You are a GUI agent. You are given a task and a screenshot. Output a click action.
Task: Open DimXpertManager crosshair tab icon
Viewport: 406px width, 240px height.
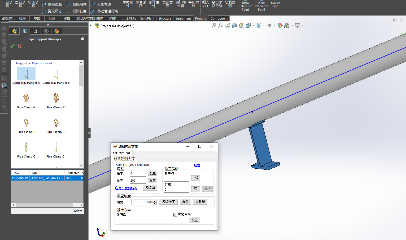tap(46, 31)
